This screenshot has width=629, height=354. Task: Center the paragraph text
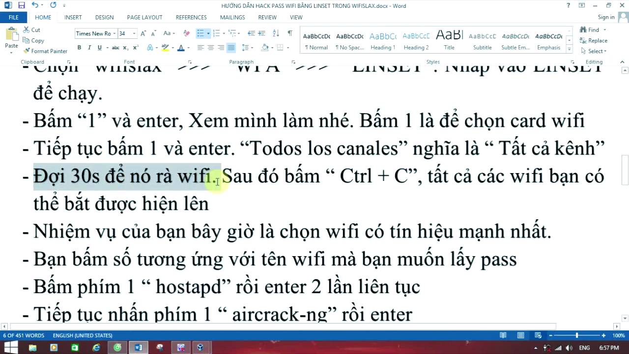tap(211, 48)
